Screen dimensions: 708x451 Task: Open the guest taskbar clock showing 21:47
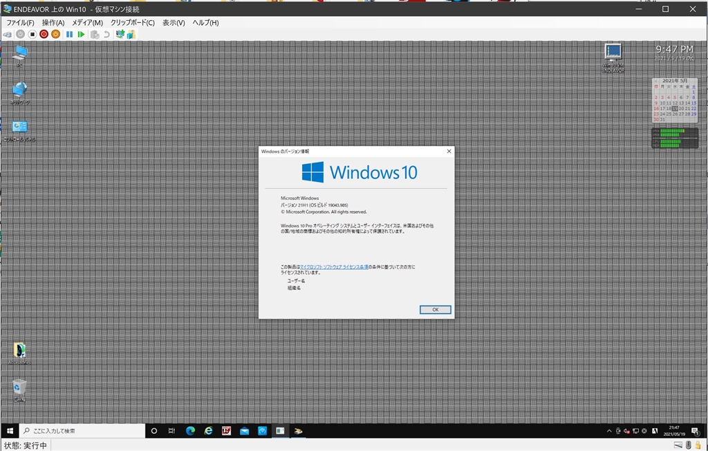pos(673,431)
